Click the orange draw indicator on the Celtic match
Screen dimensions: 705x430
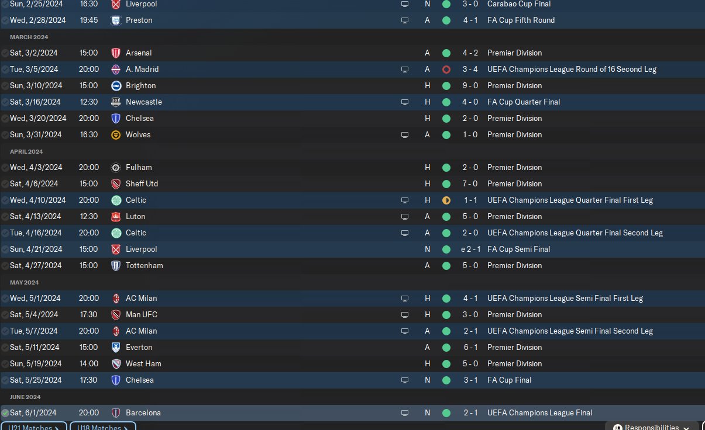point(446,200)
